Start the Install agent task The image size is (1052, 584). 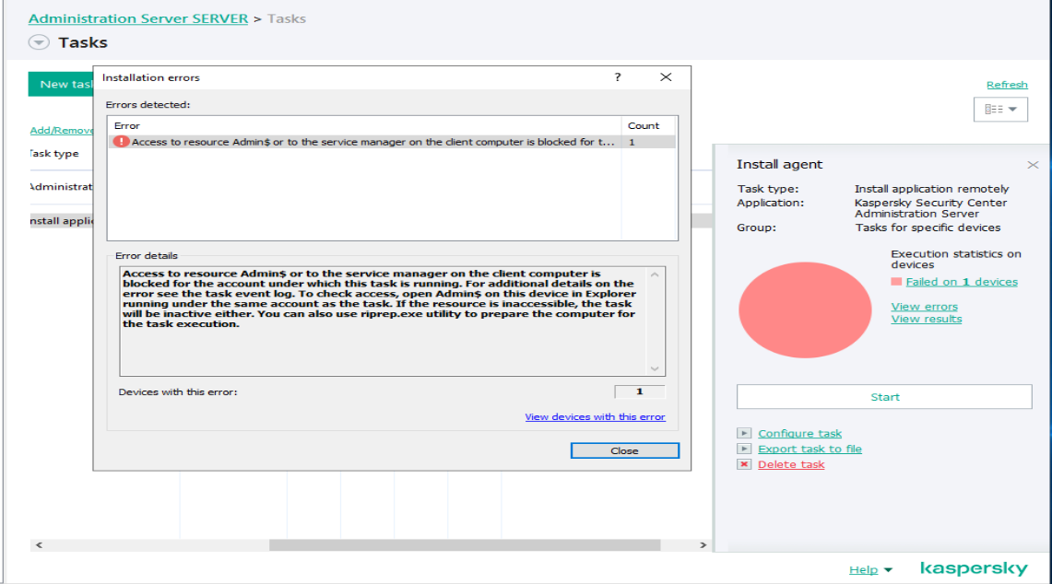click(x=884, y=397)
